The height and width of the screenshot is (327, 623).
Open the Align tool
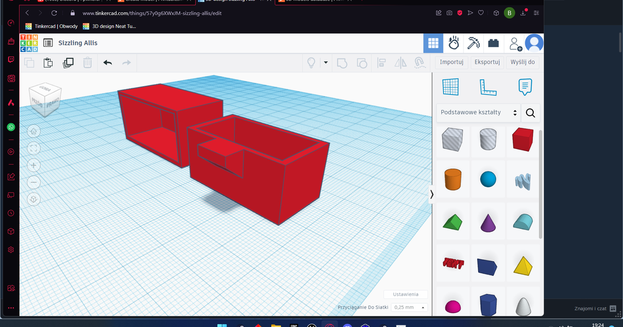point(382,63)
